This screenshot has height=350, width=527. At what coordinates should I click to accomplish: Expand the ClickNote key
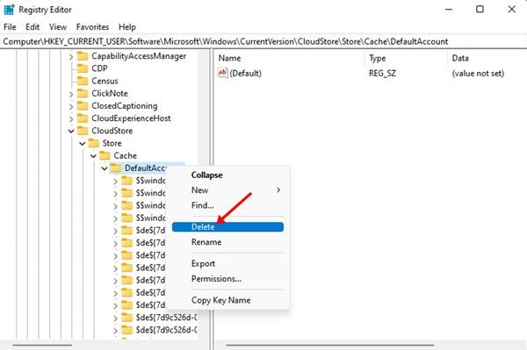pos(71,94)
